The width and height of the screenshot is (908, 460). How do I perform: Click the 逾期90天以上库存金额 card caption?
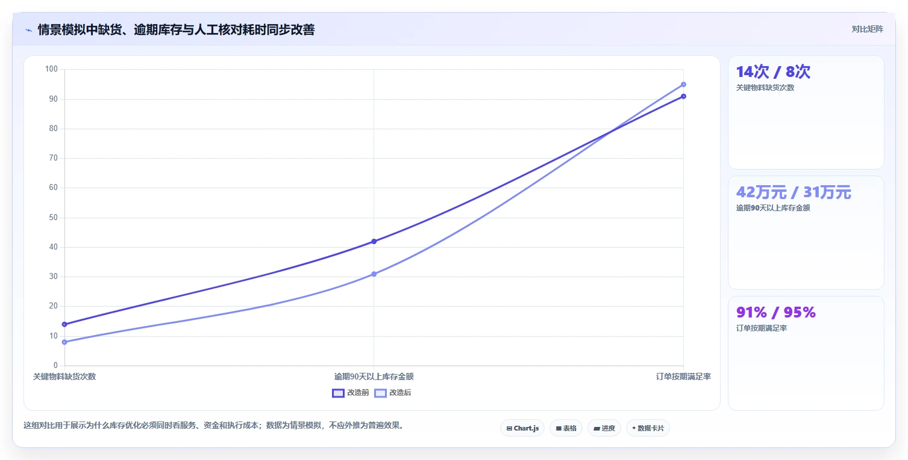point(773,208)
